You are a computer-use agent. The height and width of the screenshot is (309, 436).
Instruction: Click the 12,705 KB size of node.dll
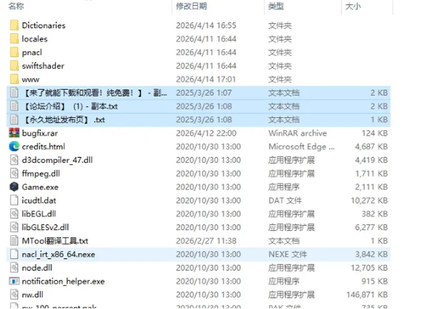[369, 268]
